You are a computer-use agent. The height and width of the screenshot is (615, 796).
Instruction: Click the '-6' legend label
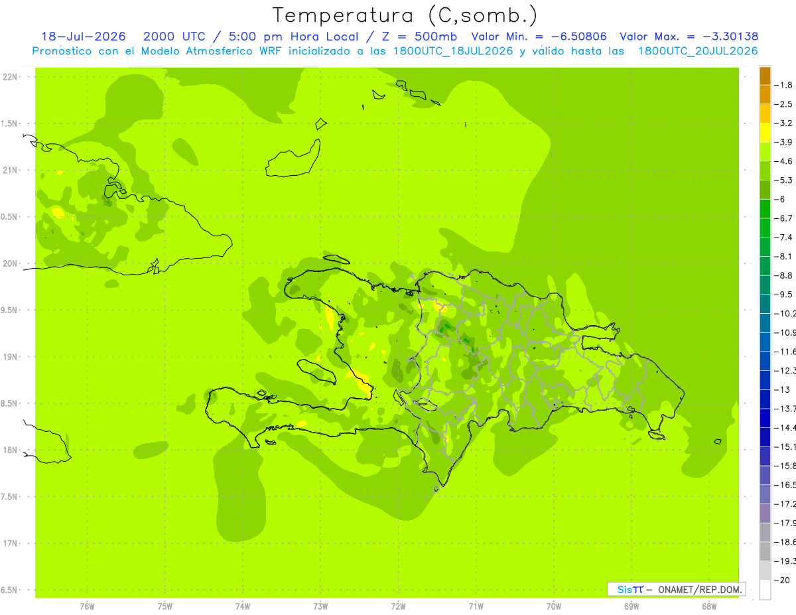pyautogui.click(x=780, y=199)
